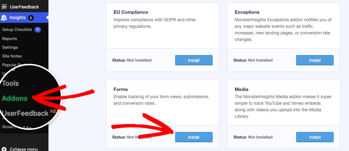The width and height of the screenshot is (349, 151).
Task: Open Site Notes in the sidebar
Action: click(x=12, y=56)
